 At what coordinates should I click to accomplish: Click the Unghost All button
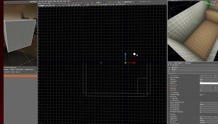point(7,72)
